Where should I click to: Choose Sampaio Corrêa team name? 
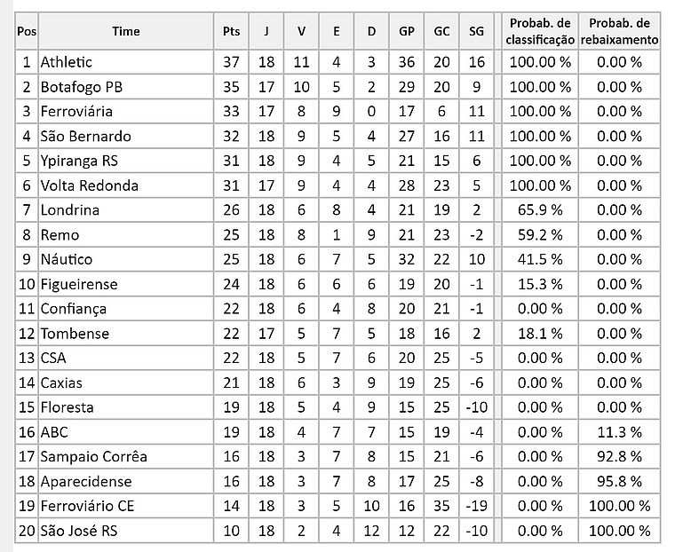[x=93, y=456]
